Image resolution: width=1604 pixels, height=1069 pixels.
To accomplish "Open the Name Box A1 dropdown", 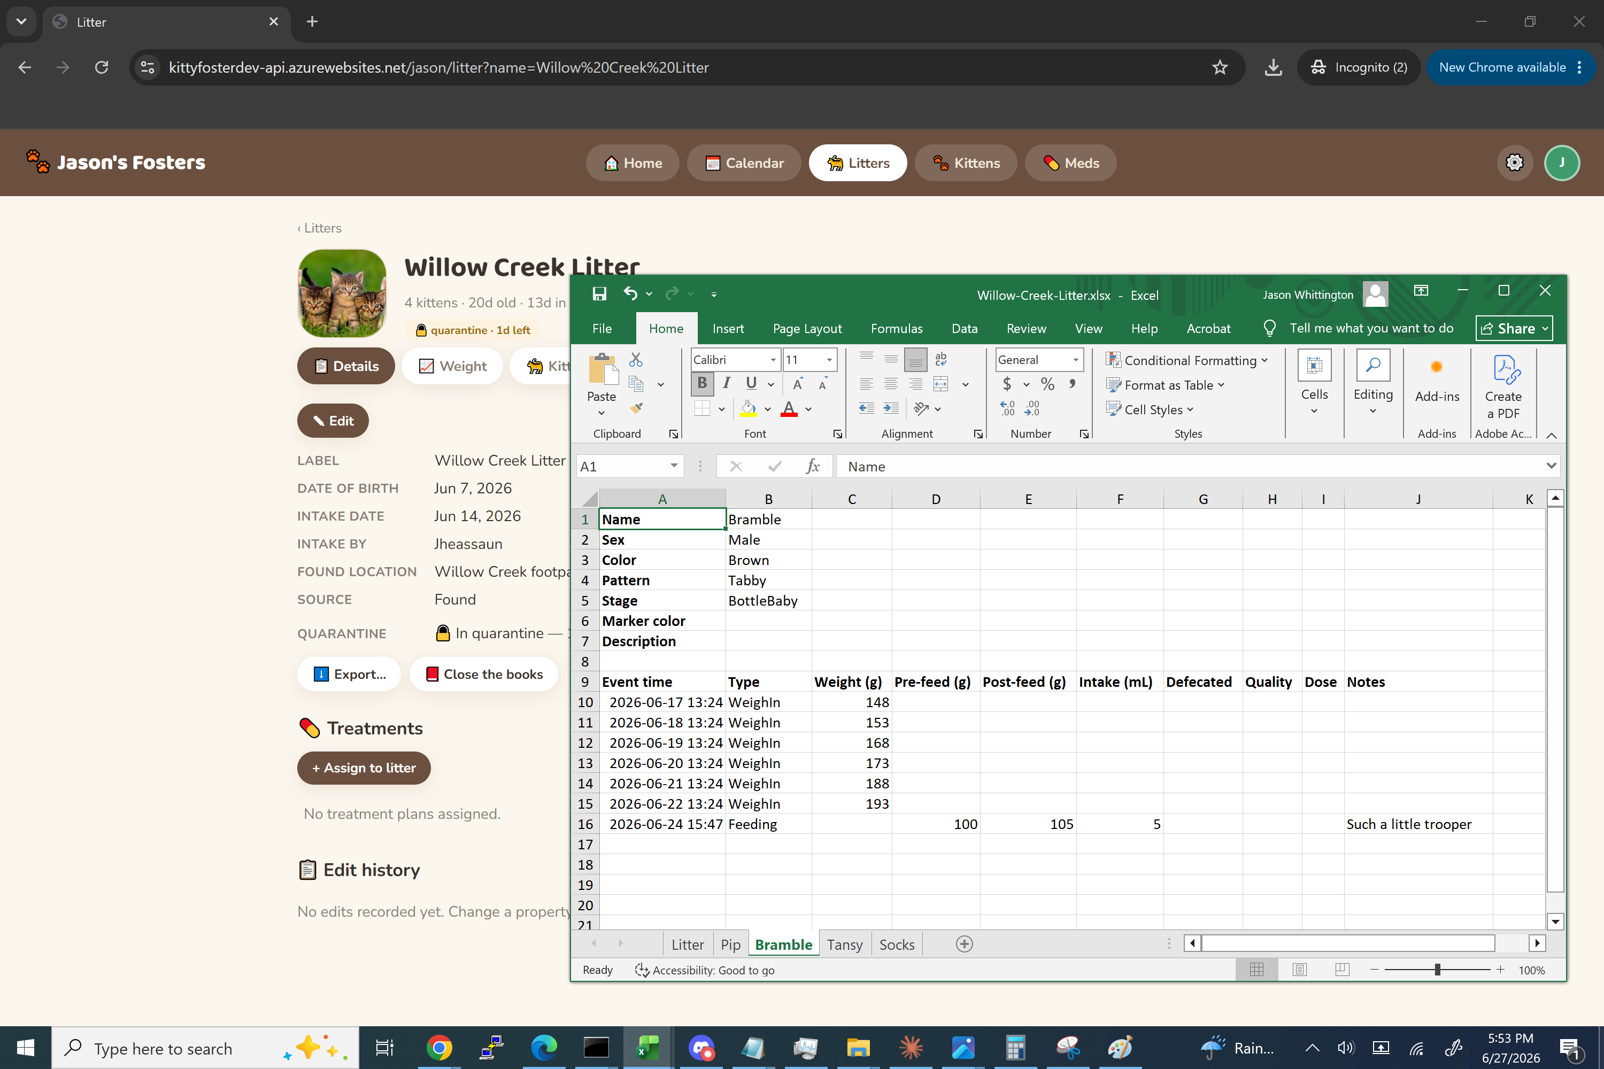I will click(x=673, y=466).
